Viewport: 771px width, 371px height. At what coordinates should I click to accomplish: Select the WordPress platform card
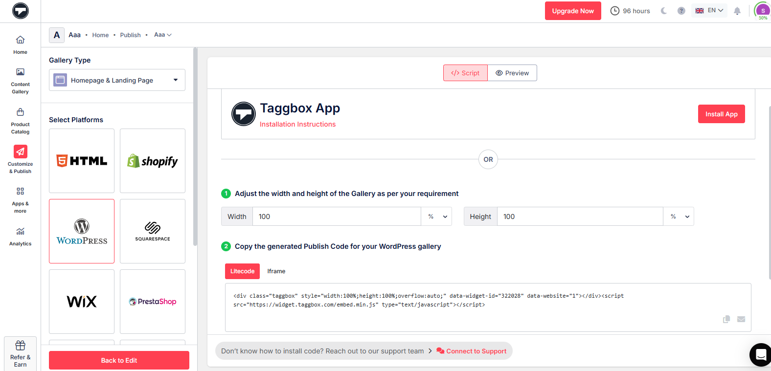point(82,231)
